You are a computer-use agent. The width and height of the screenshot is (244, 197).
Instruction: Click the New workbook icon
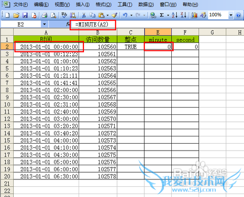pos(7,15)
